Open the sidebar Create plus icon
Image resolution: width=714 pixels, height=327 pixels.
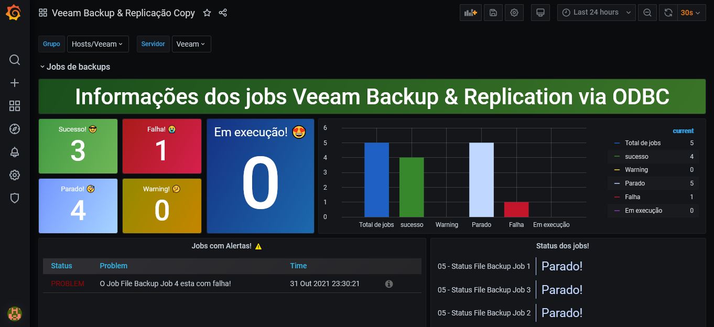pyautogui.click(x=15, y=83)
